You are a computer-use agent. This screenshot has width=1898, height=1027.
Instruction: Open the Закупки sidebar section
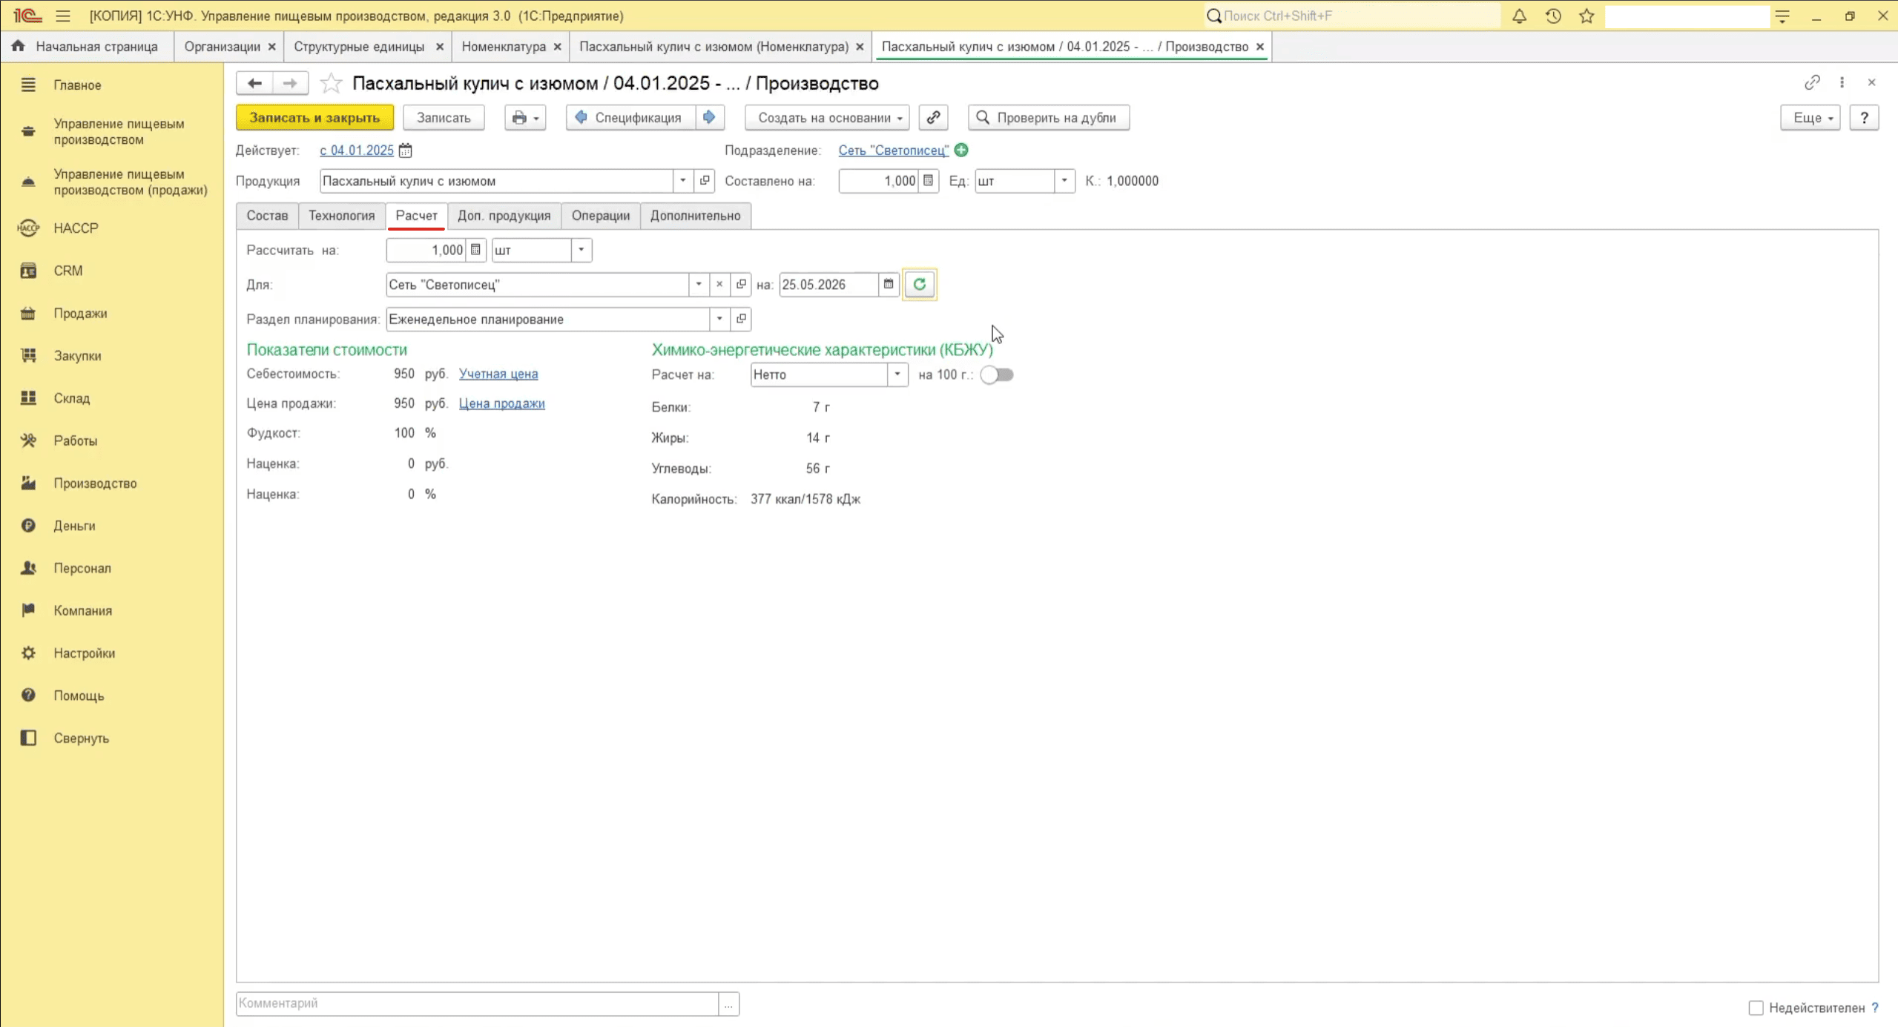pos(77,355)
